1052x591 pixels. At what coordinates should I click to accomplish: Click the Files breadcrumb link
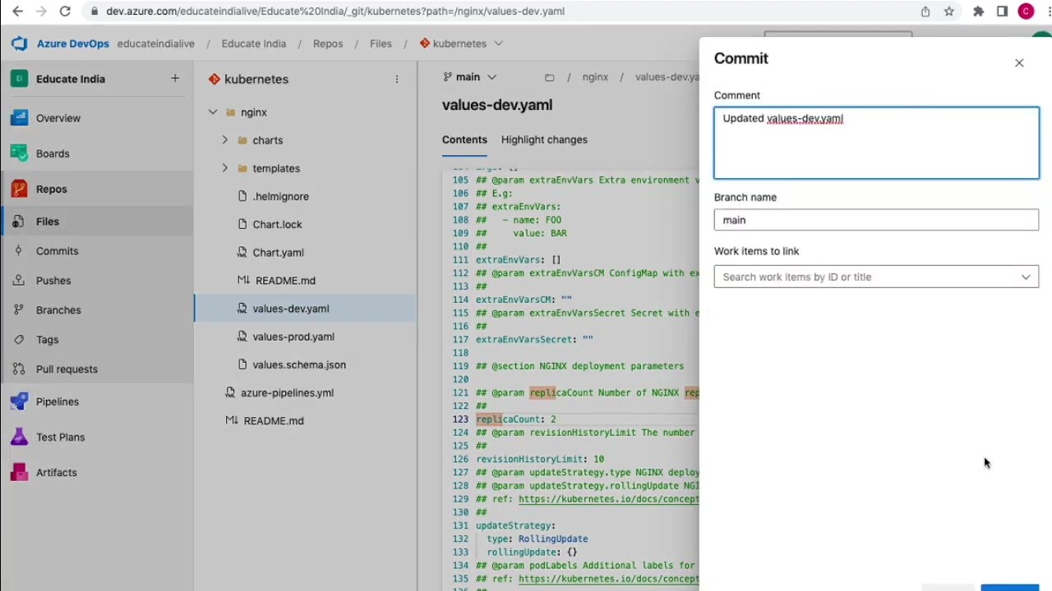381,44
